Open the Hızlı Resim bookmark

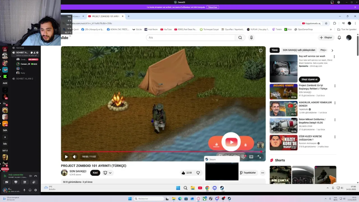[x=151, y=29]
